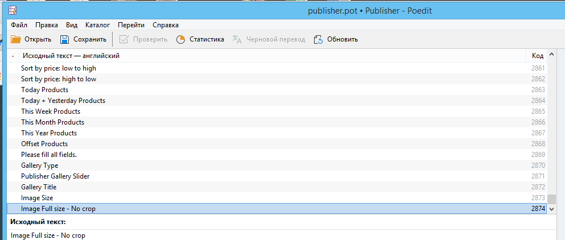Open the Справка menu

(x=166, y=25)
